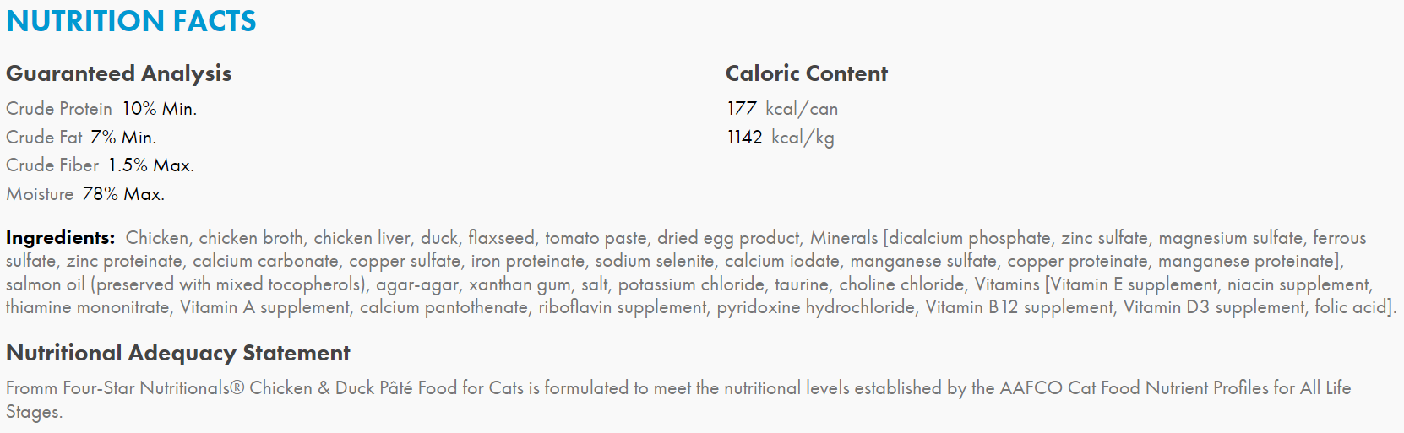Click the text 'Fromm Four-Star Nutritionals®'
This screenshot has height=433, width=1404.
coord(125,388)
